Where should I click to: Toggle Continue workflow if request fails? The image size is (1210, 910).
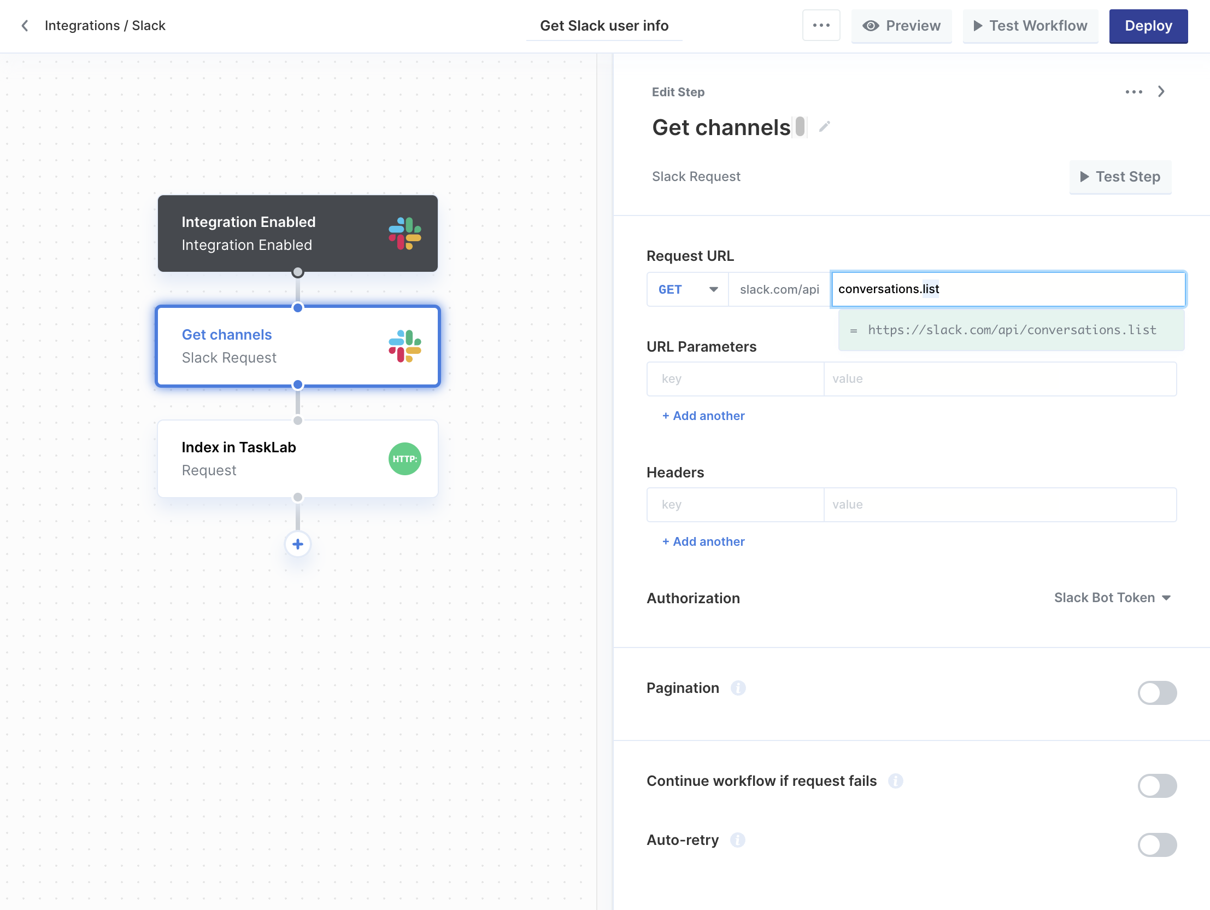[x=1156, y=786]
